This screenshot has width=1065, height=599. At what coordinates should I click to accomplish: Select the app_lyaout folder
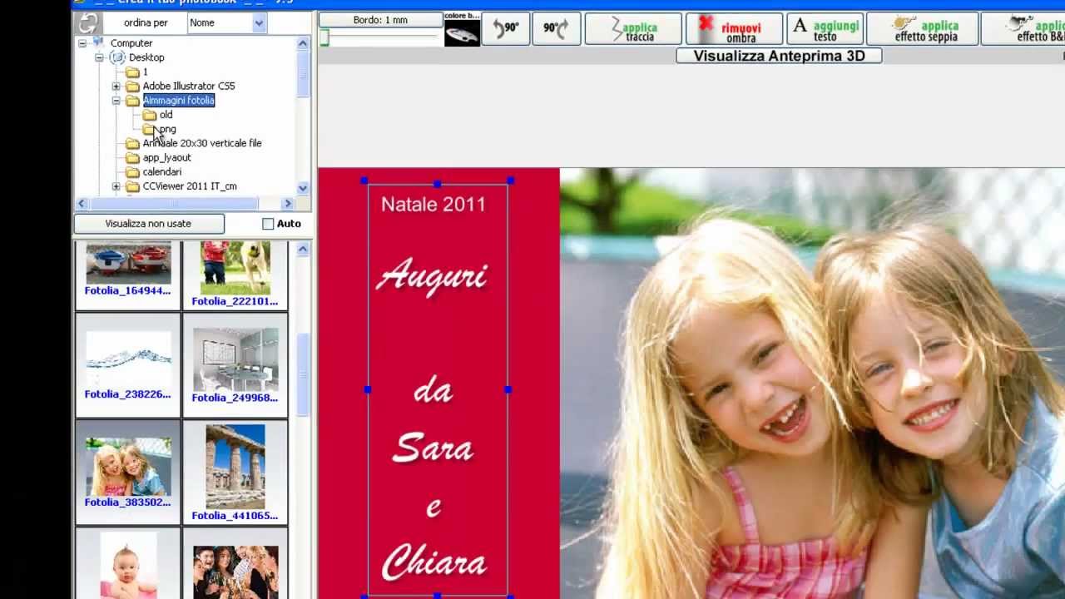pyautogui.click(x=166, y=157)
